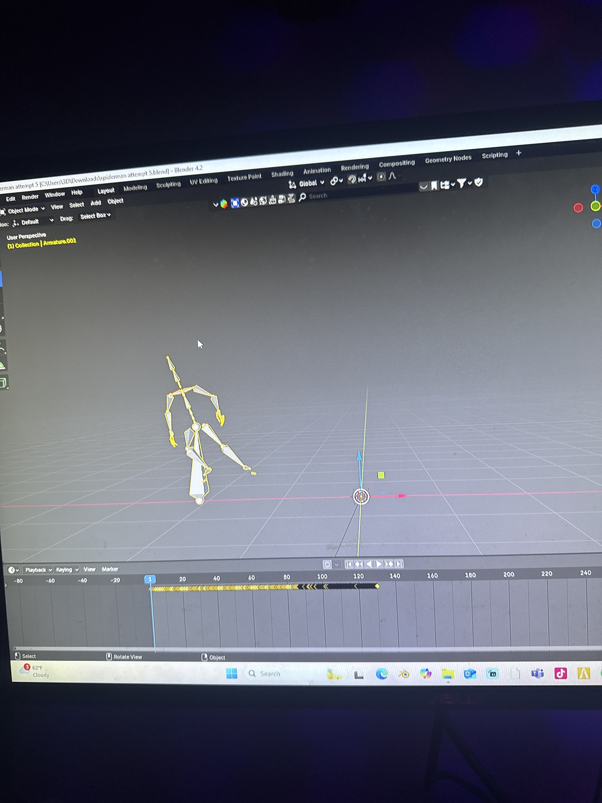The image size is (602, 803).
Task: Open File Explorer from the taskbar
Action: [447, 674]
